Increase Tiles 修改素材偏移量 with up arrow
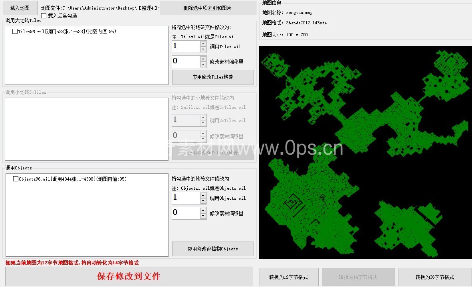Viewport: 472px width, 287px height. click(x=203, y=59)
